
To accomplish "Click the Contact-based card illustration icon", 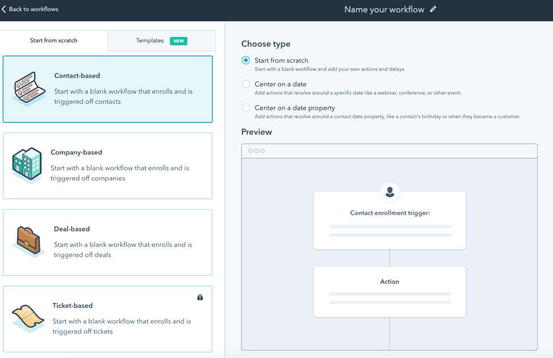I will click(30, 89).
